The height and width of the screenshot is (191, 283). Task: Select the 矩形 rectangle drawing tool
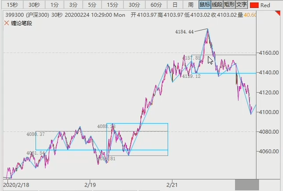point(229,5)
